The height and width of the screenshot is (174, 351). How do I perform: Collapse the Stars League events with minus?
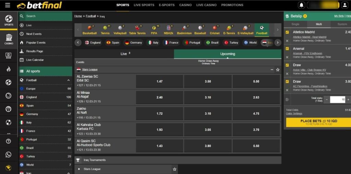[x=272, y=70]
